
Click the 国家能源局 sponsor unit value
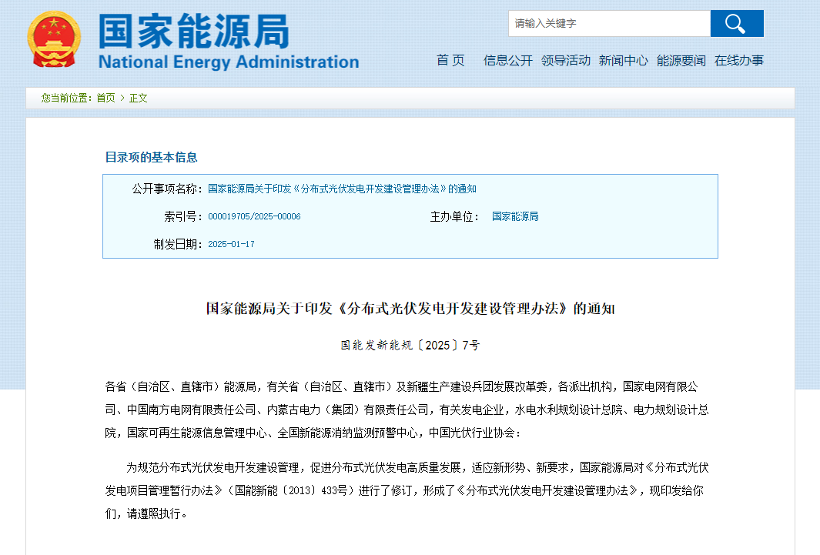click(x=515, y=217)
